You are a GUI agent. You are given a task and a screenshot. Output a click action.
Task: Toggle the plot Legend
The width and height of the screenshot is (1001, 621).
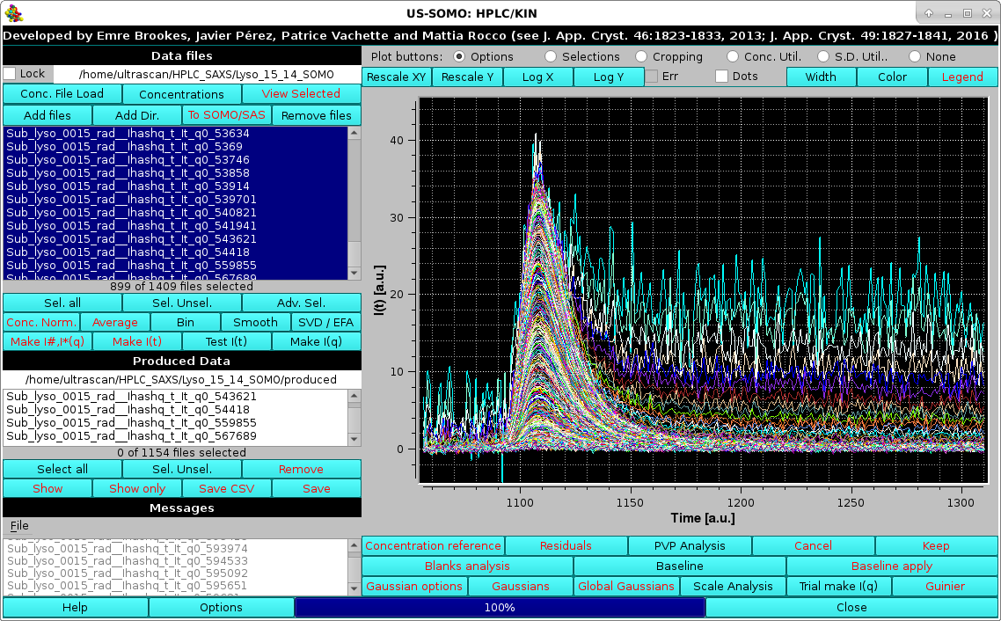coord(962,77)
